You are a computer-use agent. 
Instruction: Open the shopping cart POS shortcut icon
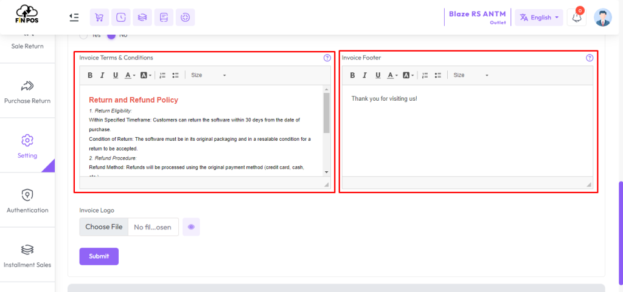pos(99,18)
